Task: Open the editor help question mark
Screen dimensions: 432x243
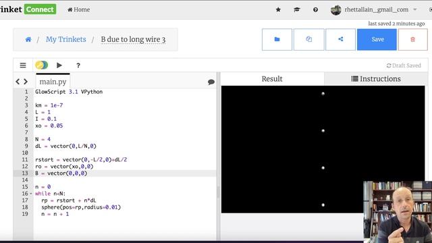Action: coord(78,65)
